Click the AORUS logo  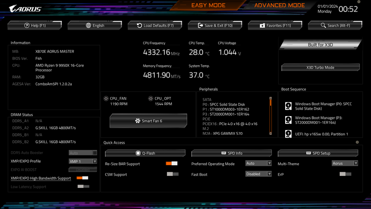[25, 9]
